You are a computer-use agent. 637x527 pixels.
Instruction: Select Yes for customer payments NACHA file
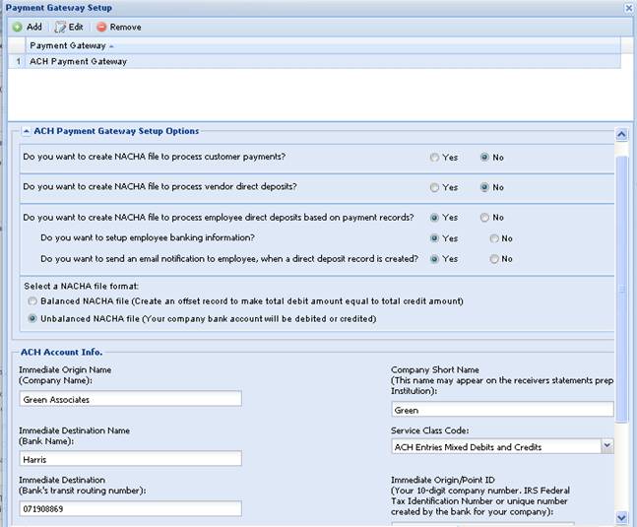(435, 158)
